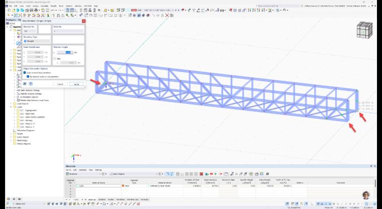This screenshot has height=209, width=382.
Task: Click the next load case arrow in toolbar
Action: click(179, 10)
